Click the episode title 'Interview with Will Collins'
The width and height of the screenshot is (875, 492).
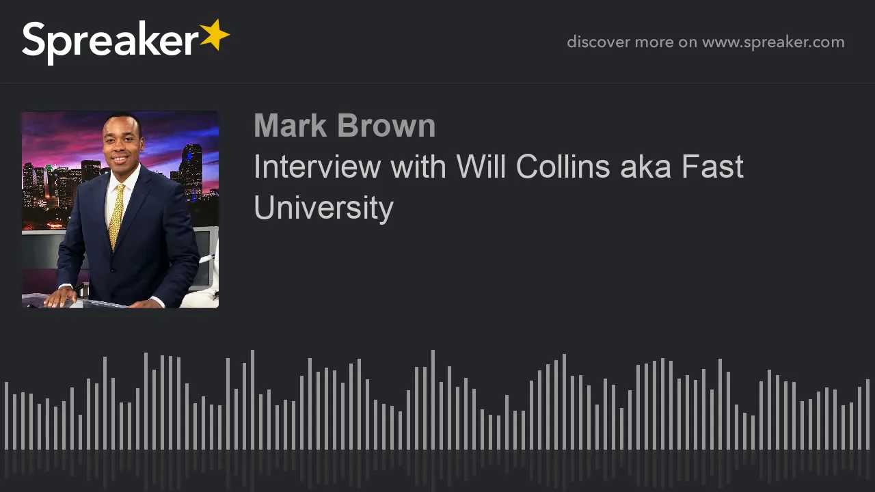[431, 167]
